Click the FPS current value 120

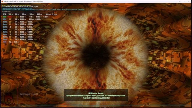click(10, 14)
